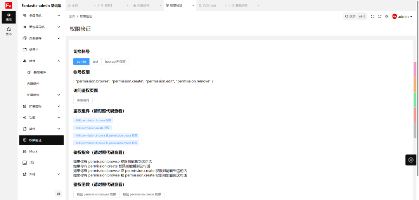Open the admin user dropdown
Screen dimensions: 419x200
point(402,17)
